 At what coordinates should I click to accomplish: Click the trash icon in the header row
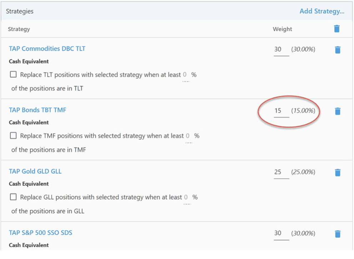[337, 29]
